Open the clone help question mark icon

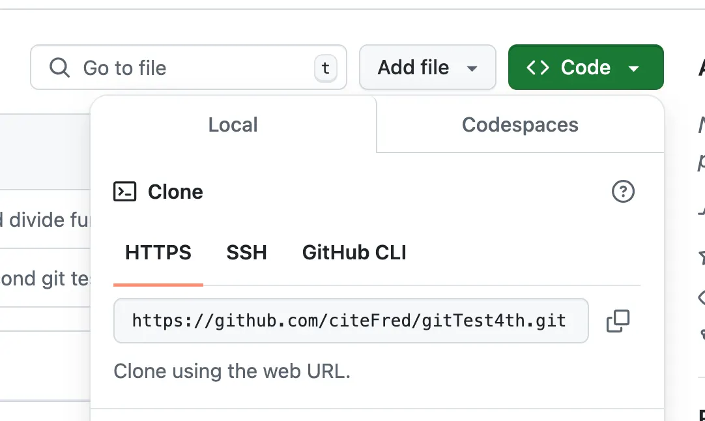click(623, 192)
